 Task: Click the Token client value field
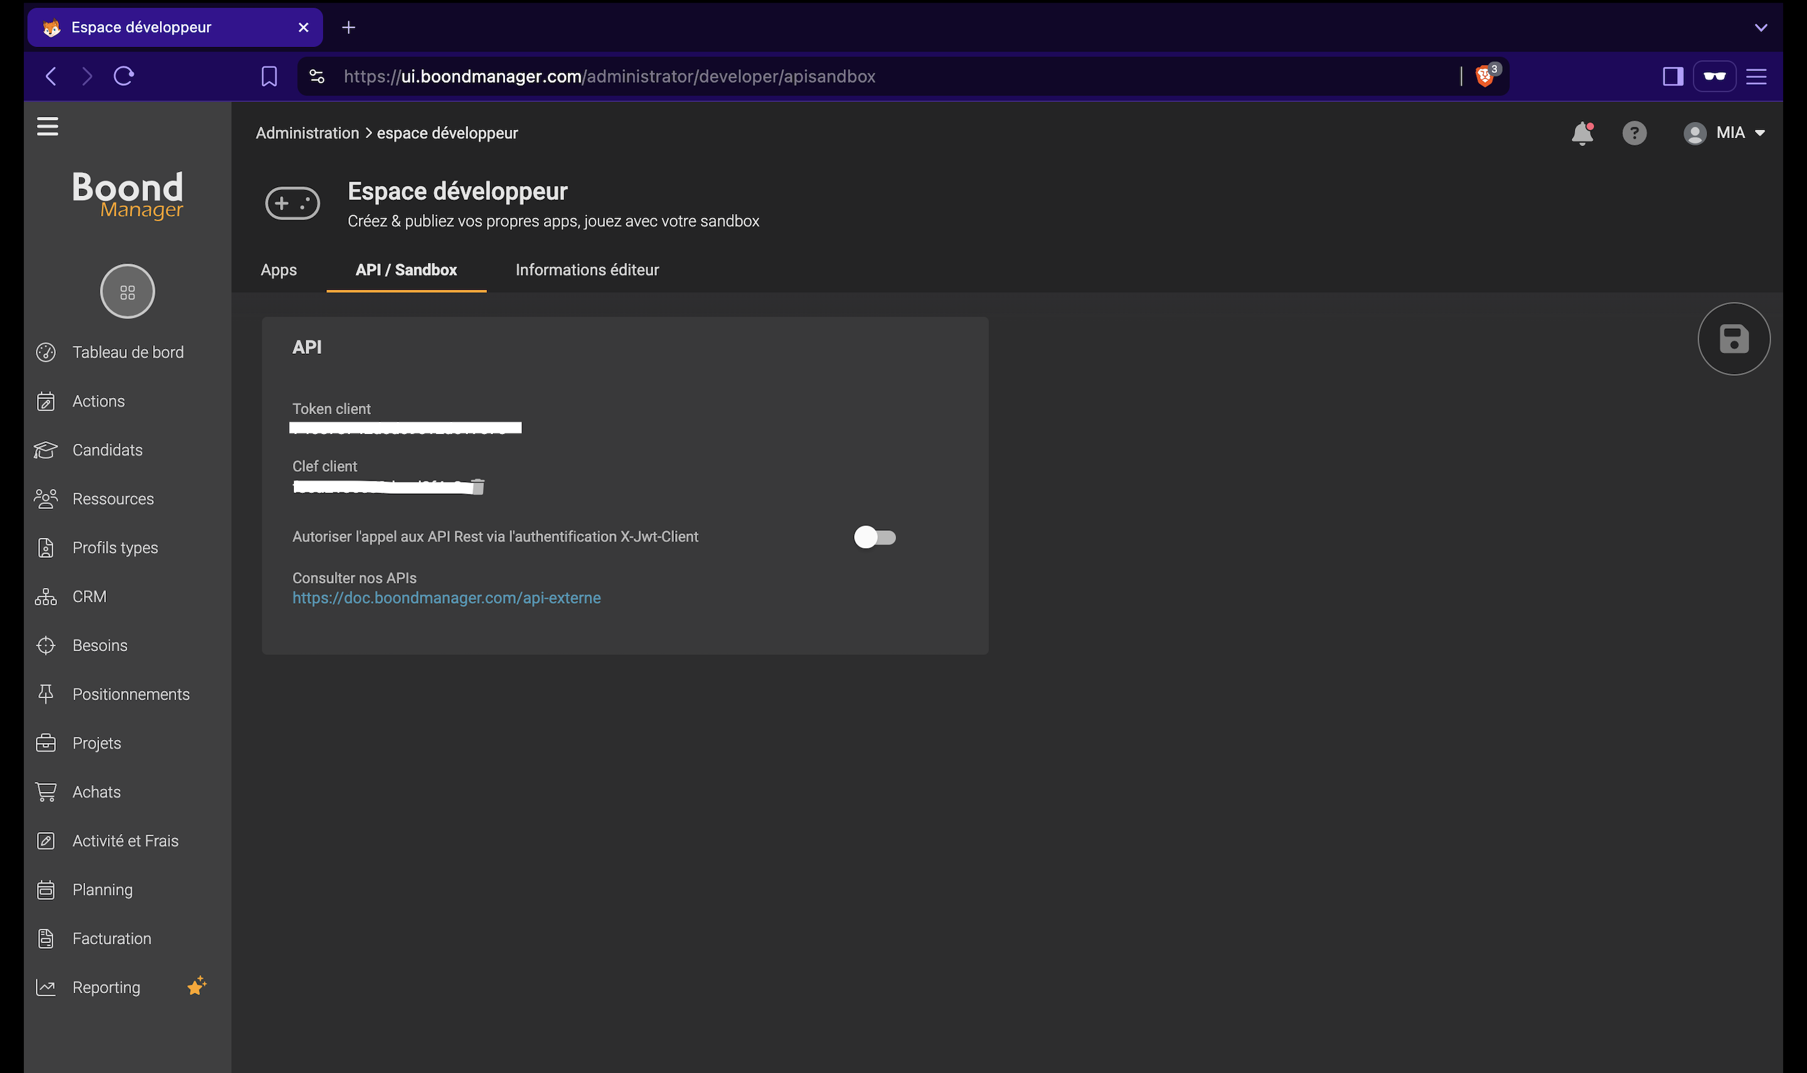(405, 427)
